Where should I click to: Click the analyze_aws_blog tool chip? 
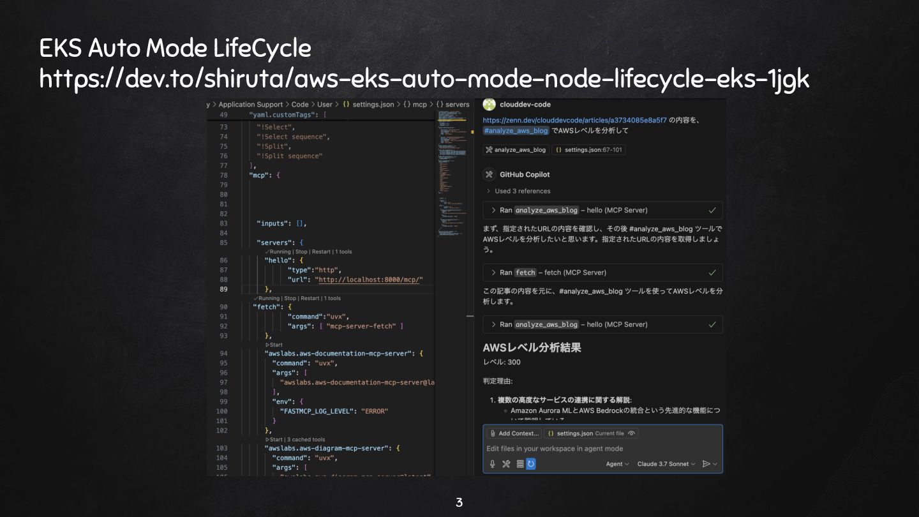pos(516,150)
